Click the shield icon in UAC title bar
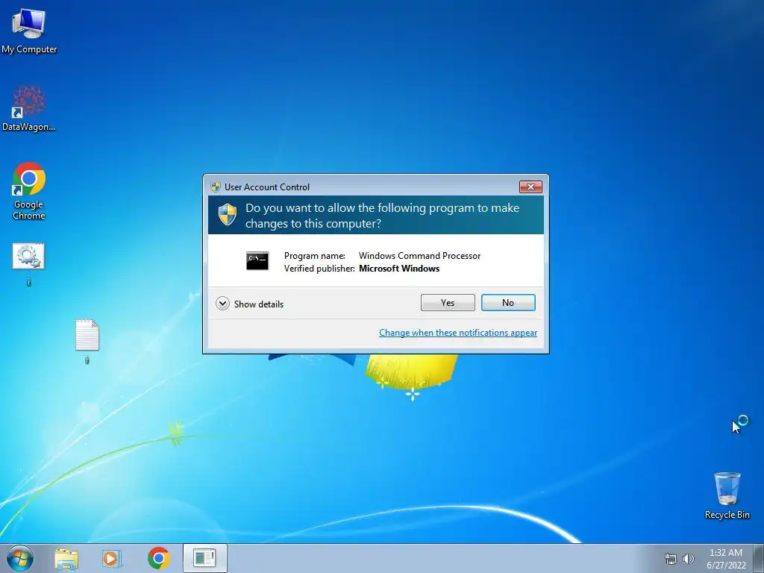This screenshot has width=764, height=573. pyautogui.click(x=216, y=187)
